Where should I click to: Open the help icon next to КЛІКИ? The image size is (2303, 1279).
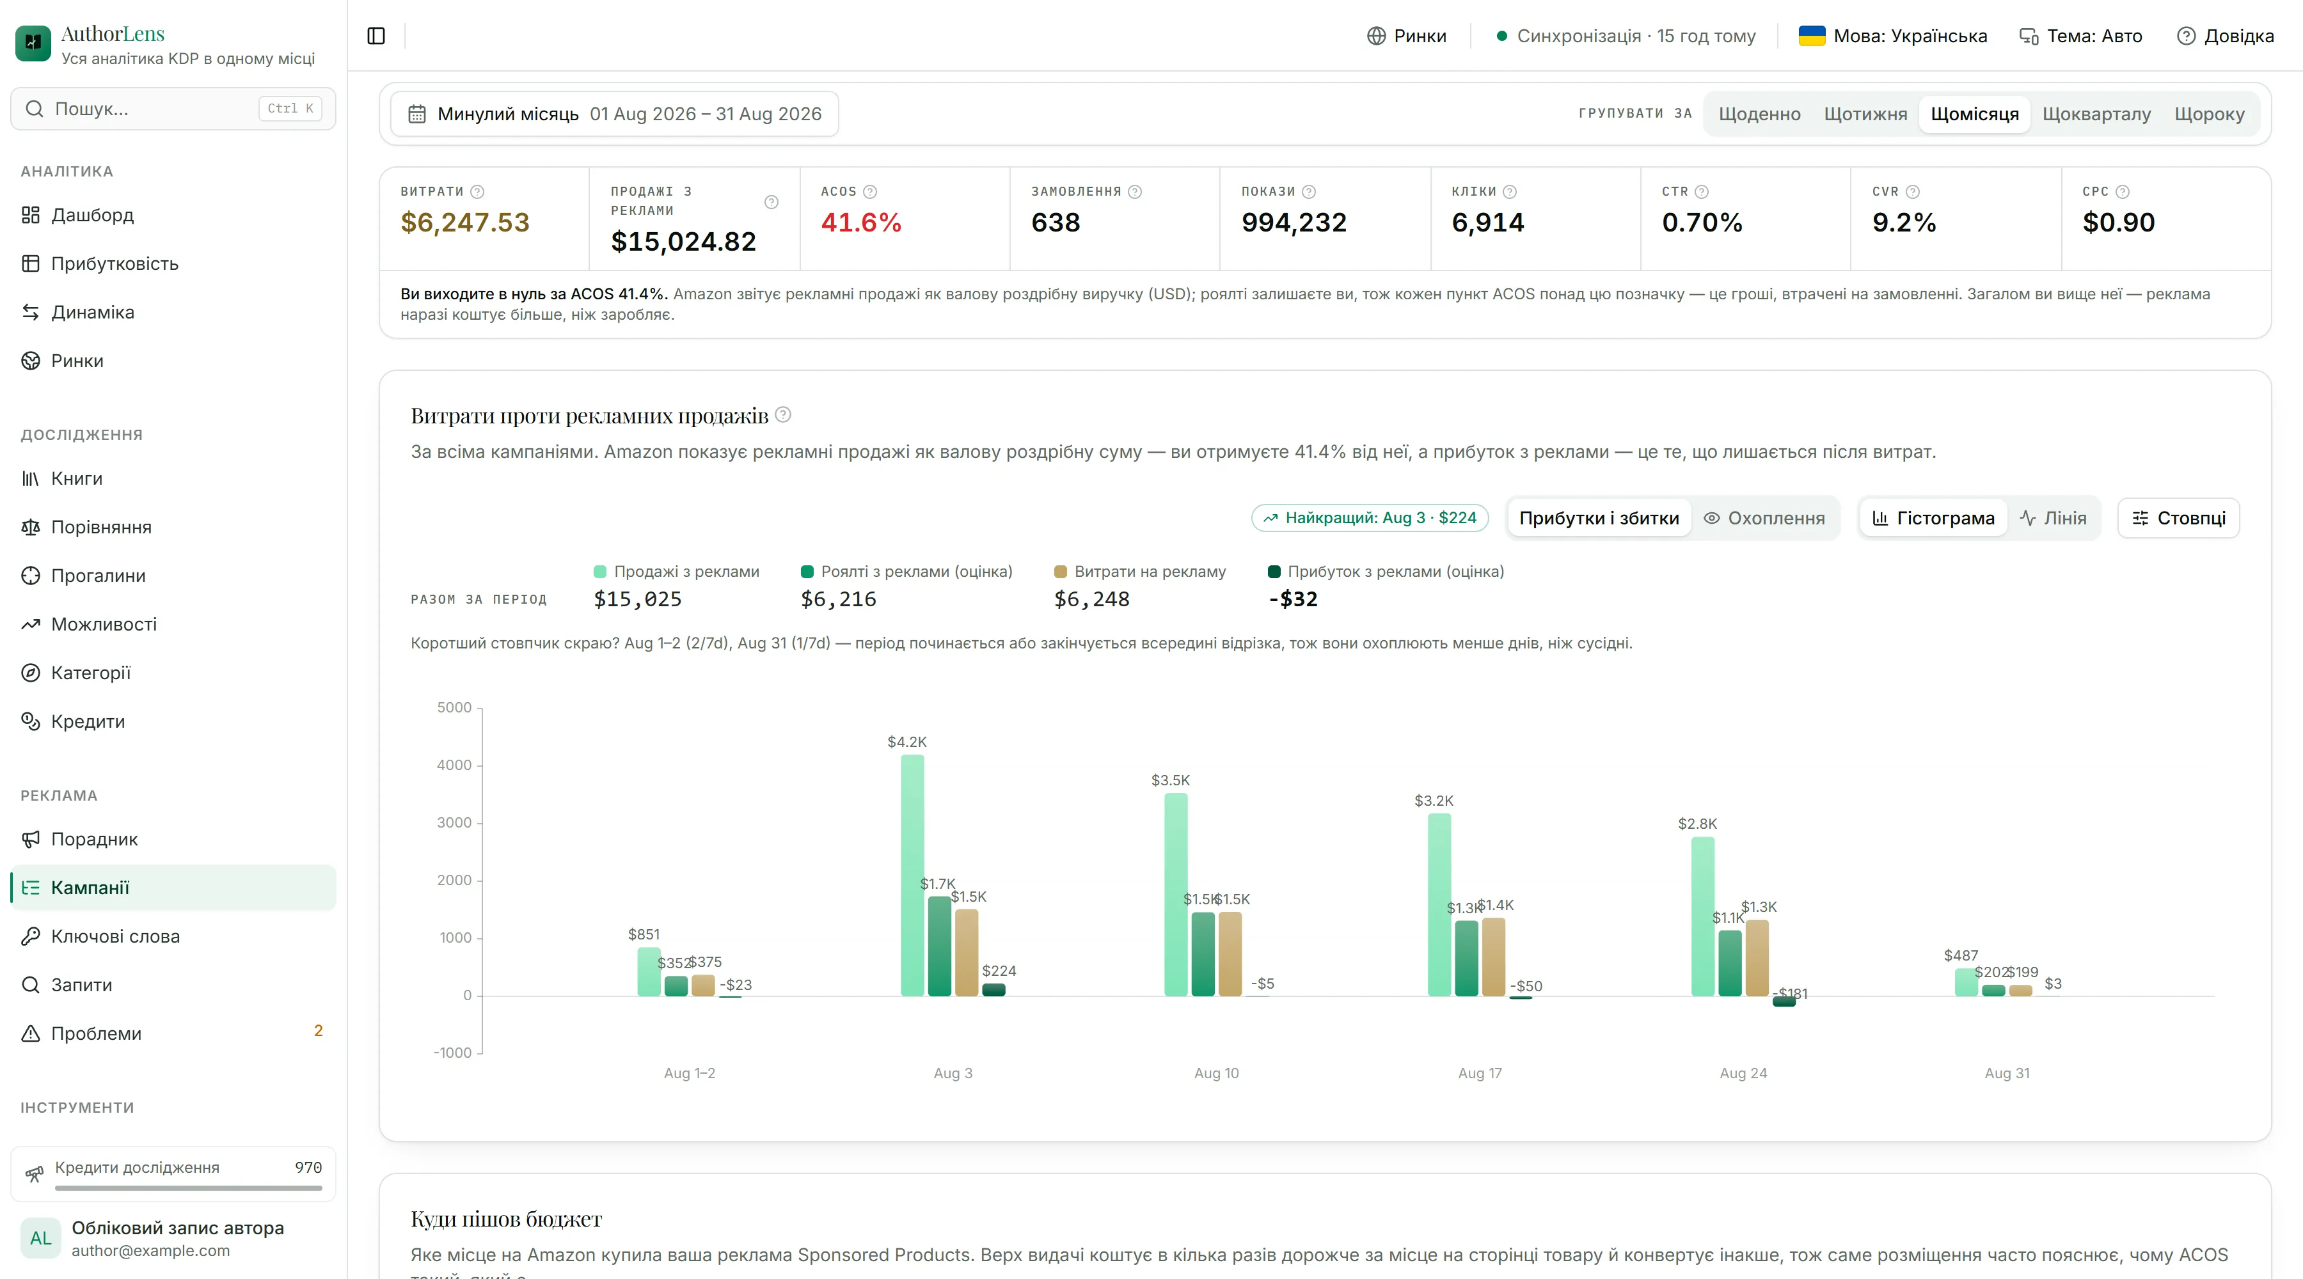point(1510,191)
